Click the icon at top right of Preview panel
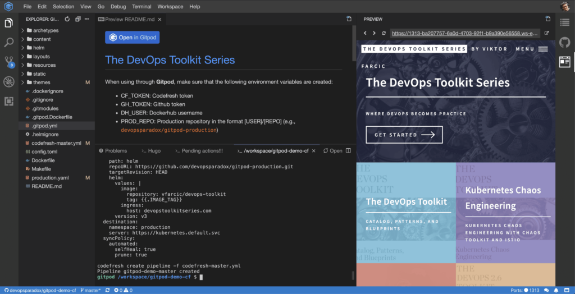Image resolution: width=575 pixels, height=294 pixels. click(548, 19)
